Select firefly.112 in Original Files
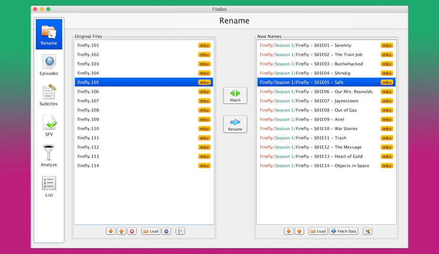This screenshot has width=439, height=254. [x=144, y=147]
